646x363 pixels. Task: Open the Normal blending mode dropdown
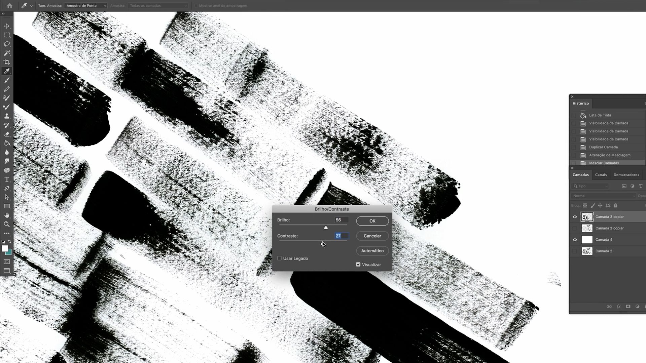click(x=603, y=196)
